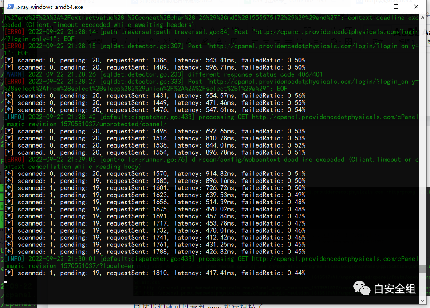Grab the terminal vertical scrollbar thumb
The width and height of the screenshot is (430, 308).
[422, 269]
